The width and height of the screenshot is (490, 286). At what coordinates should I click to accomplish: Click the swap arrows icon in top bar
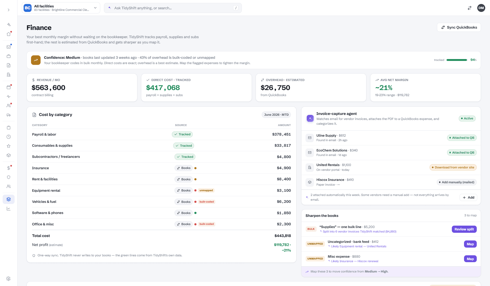pyautogui.click(x=469, y=8)
